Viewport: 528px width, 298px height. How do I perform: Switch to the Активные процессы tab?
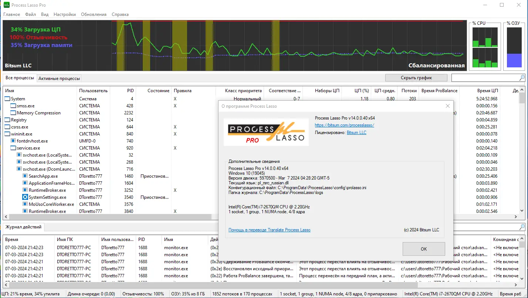coord(59,78)
